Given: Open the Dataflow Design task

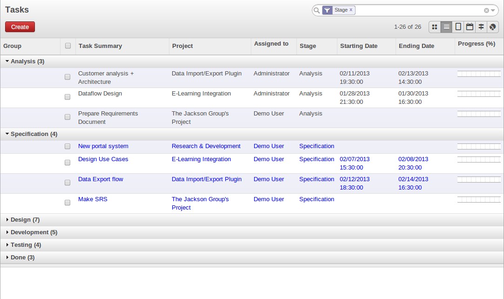Looking at the screenshot, I should [100, 94].
